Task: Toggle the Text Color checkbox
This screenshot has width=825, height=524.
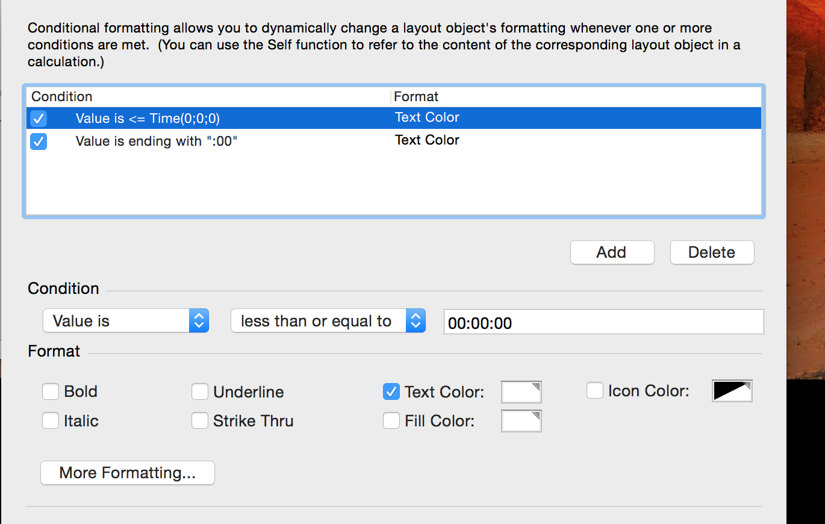Action: tap(391, 391)
